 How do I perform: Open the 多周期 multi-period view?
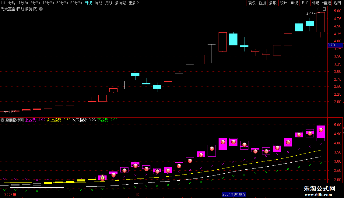(x=121, y=3)
